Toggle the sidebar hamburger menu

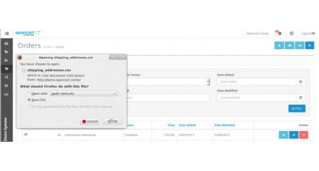[x=7, y=33]
